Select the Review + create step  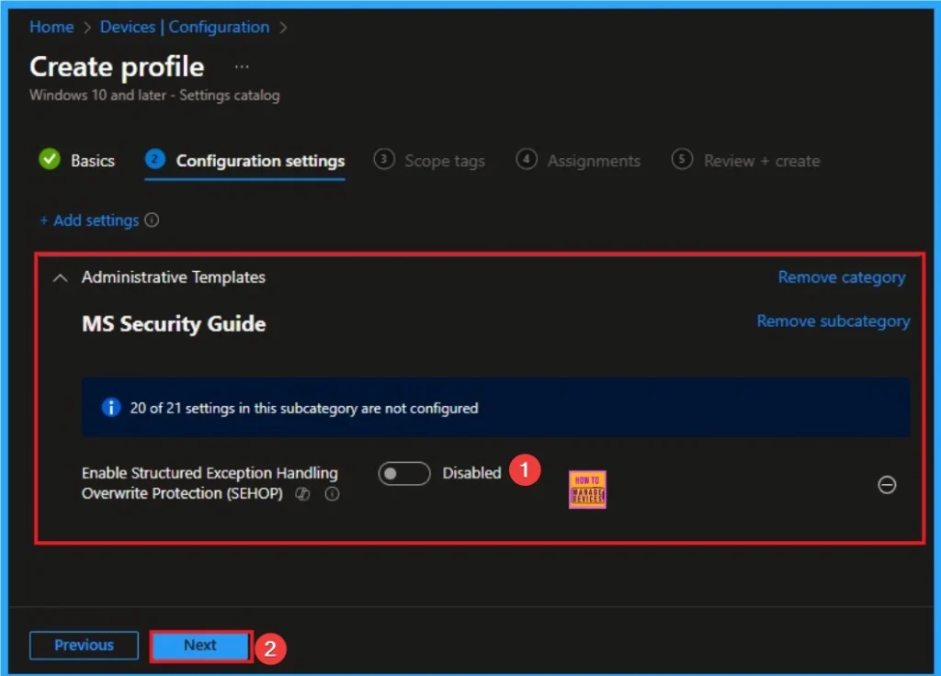(x=762, y=161)
